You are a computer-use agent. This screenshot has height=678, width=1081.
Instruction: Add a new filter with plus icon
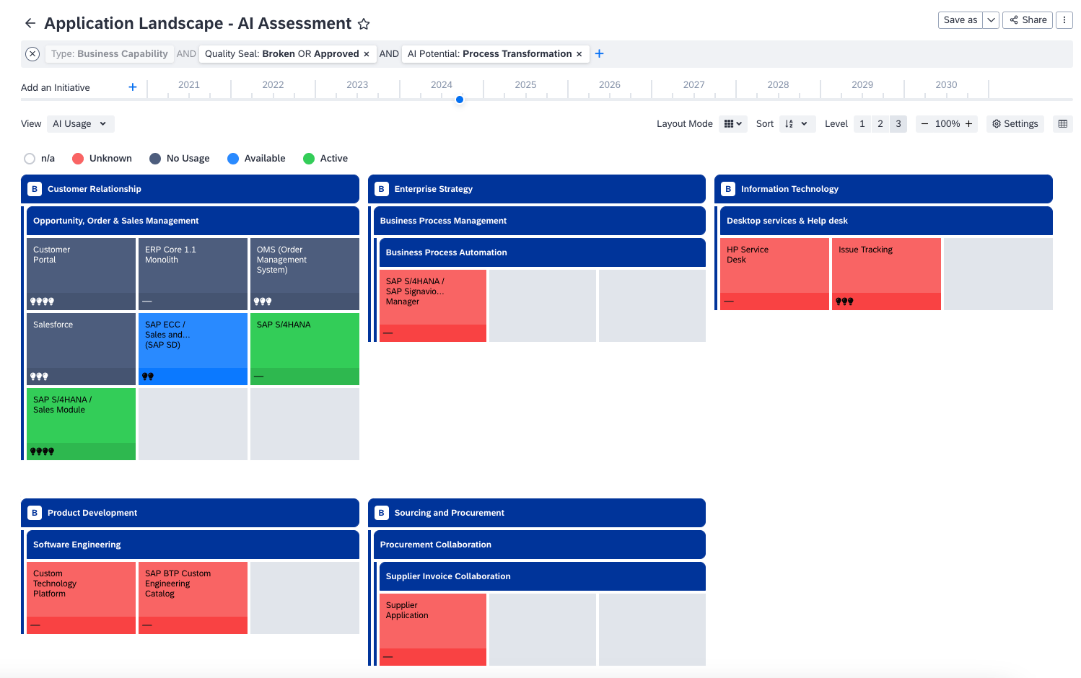click(x=599, y=54)
